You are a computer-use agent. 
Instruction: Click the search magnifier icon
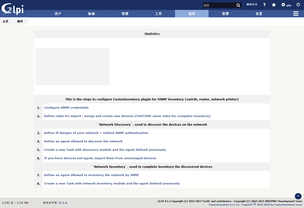click(x=238, y=5)
